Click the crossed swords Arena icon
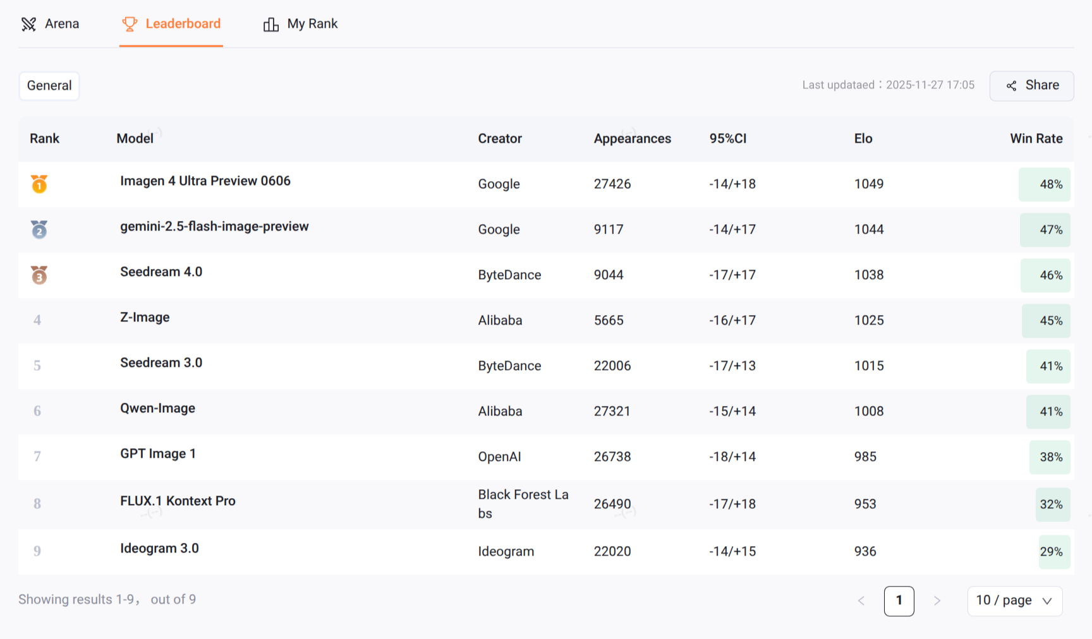Image resolution: width=1092 pixels, height=639 pixels. click(x=28, y=24)
